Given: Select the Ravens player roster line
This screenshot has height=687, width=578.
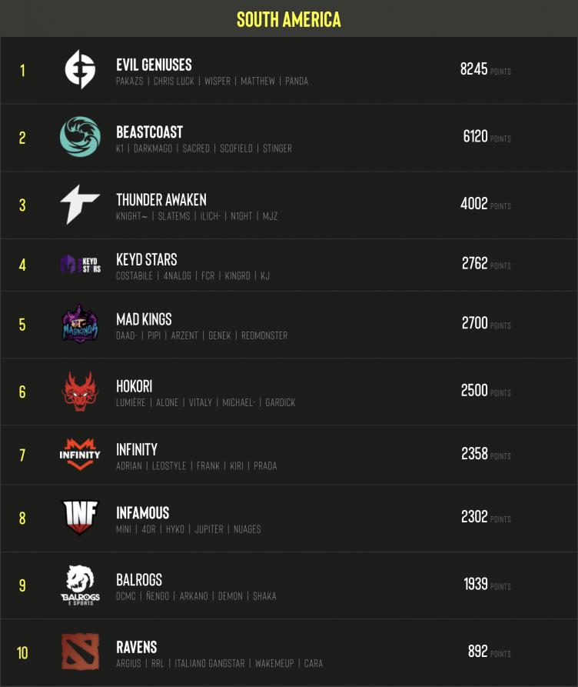Looking at the screenshot, I should (219, 663).
